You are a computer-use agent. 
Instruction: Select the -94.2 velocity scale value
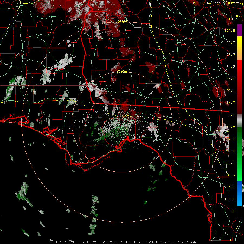(230, 187)
